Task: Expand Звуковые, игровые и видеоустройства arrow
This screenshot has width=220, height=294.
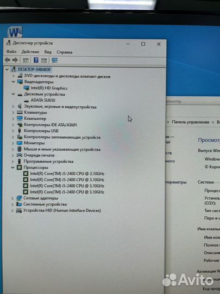Action: [x=13, y=106]
